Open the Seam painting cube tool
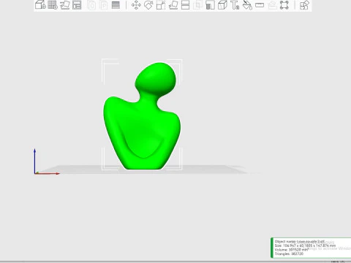351x263 pixels. 222,5
